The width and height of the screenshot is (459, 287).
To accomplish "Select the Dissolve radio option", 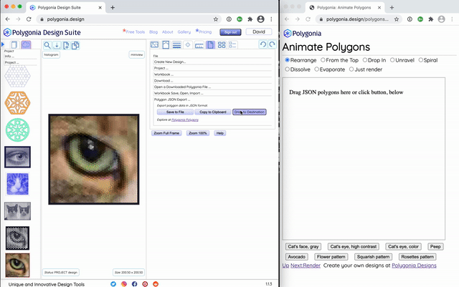I will pyautogui.click(x=287, y=69).
